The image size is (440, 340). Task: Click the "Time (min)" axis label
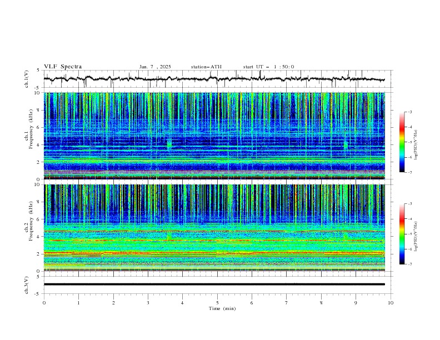222,308
